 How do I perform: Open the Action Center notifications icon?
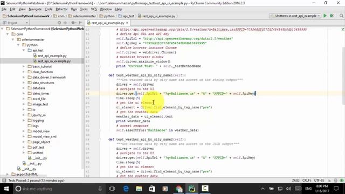pyautogui.click(x=336, y=189)
